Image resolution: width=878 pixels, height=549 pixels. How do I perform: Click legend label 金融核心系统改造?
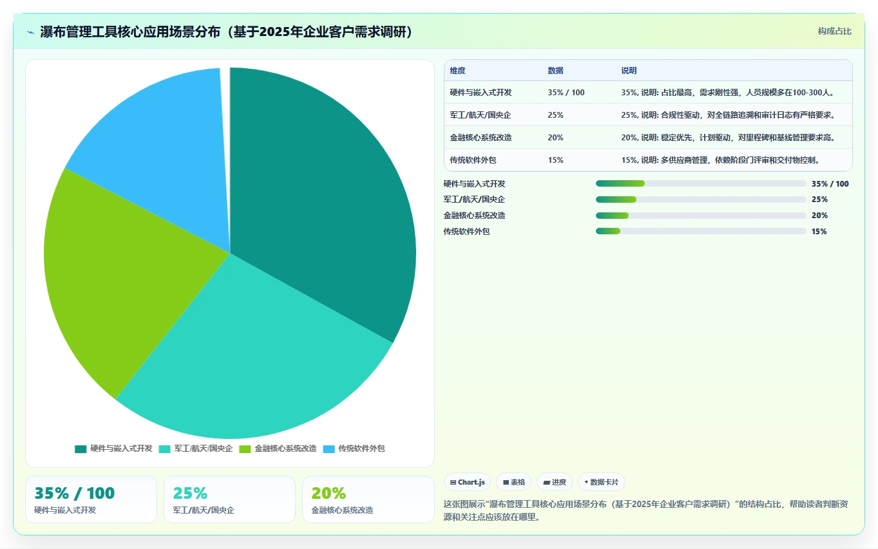coord(285,449)
